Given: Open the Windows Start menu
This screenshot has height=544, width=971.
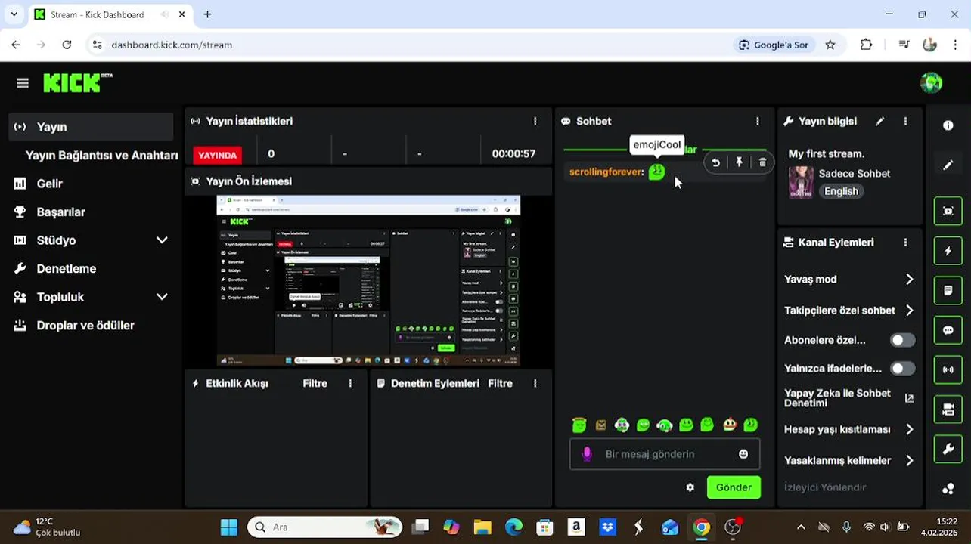Looking at the screenshot, I should tap(228, 527).
